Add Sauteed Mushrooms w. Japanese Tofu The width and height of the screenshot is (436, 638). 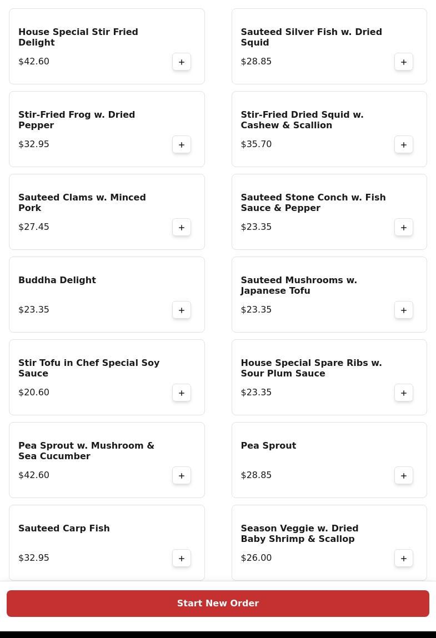point(404,310)
